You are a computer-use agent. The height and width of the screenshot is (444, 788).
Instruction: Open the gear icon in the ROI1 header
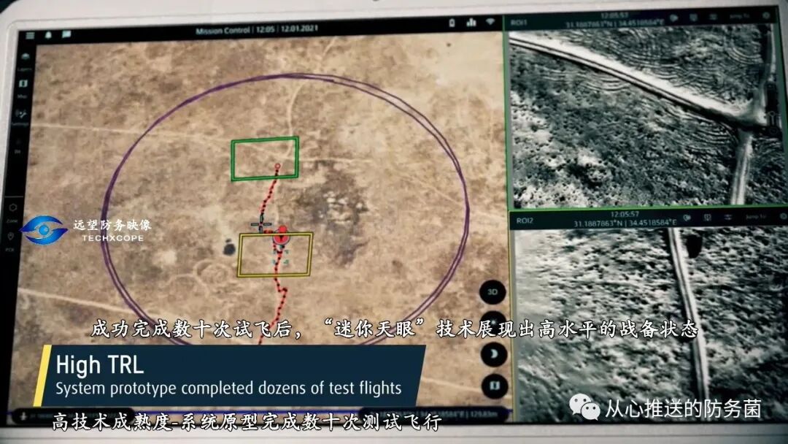coord(766,15)
